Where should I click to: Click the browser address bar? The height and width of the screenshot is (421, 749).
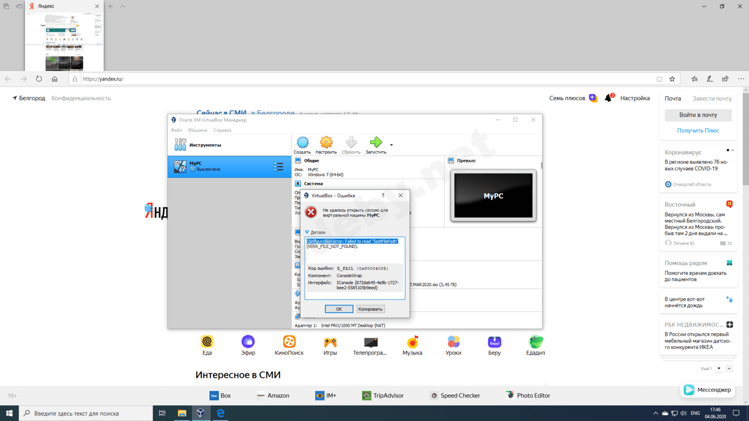click(365, 79)
